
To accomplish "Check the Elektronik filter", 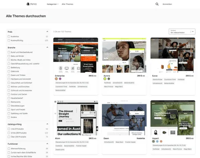I will pyautogui.click(x=9, y=71).
